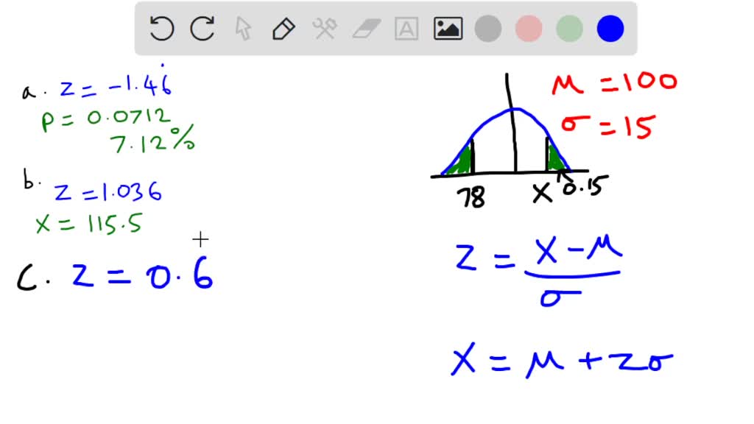The height and width of the screenshot is (424, 754).
Task: Click the green text '7.12%'
Action: (x=152, y=140)
